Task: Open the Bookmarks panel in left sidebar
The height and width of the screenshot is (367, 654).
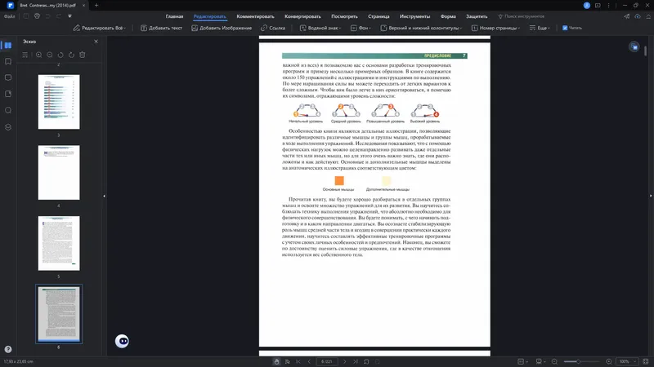Action: point(8,62)
